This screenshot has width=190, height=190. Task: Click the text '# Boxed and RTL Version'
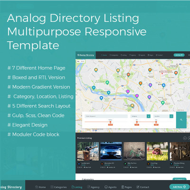coord(36,77)
